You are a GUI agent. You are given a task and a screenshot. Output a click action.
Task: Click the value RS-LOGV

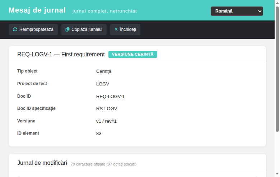click(107, 109)
